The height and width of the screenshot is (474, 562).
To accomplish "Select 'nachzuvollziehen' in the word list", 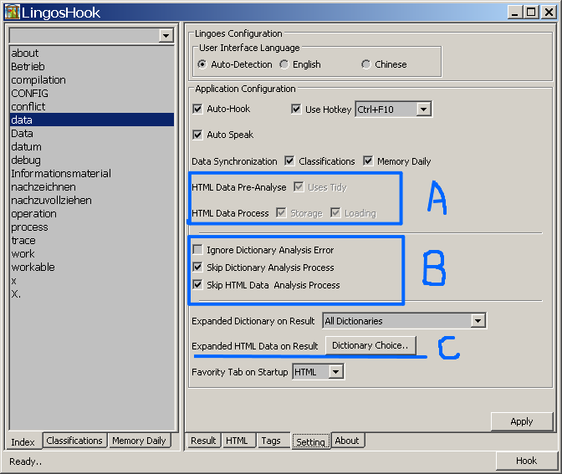I will [92, 201].
